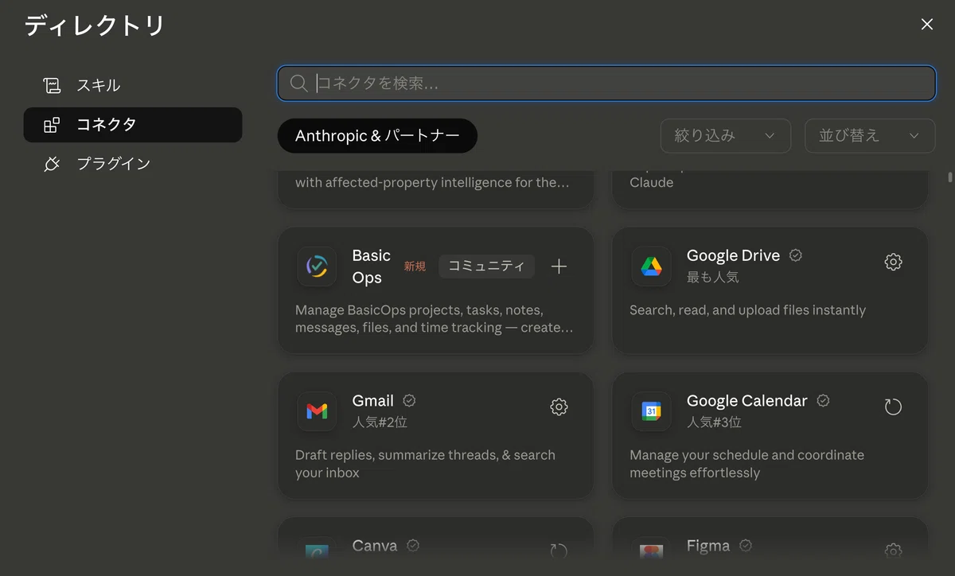Click the Canva verified badge
955x576 pixels.
pyautogui.click(x=413, y=546)
